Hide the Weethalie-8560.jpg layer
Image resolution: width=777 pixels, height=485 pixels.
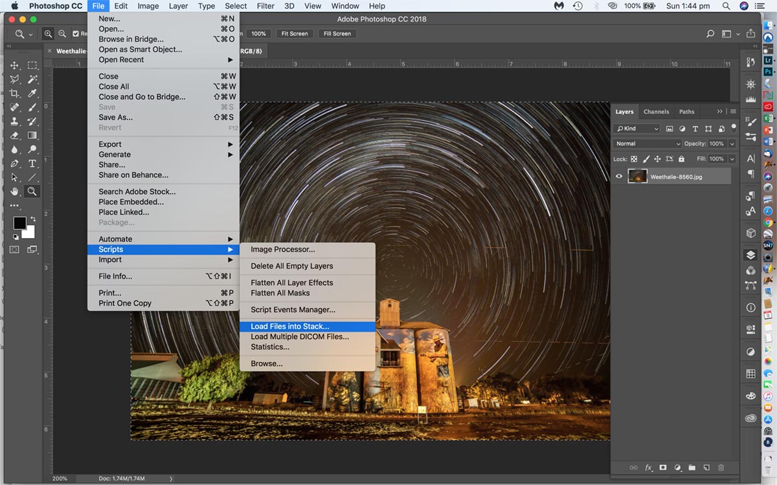pos(620,177)
